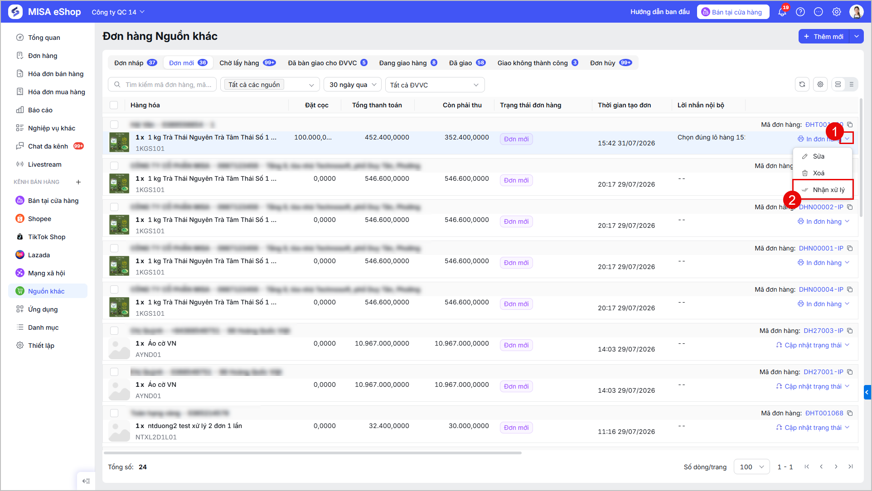Click the "Thêm mới" button
The width and height of the screenshot is (872, 491).
tap(824, 37)
